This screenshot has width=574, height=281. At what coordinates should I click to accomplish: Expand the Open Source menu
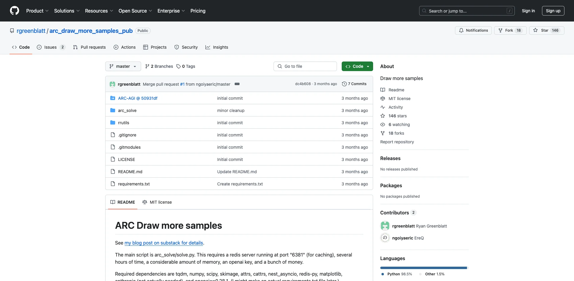[x=135, y=11]
